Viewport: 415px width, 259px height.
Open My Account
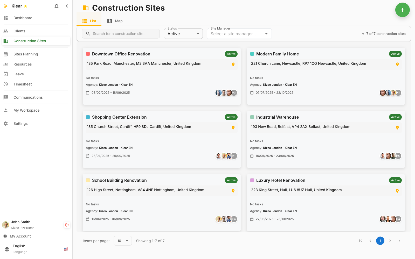click(x=20, y=236)
